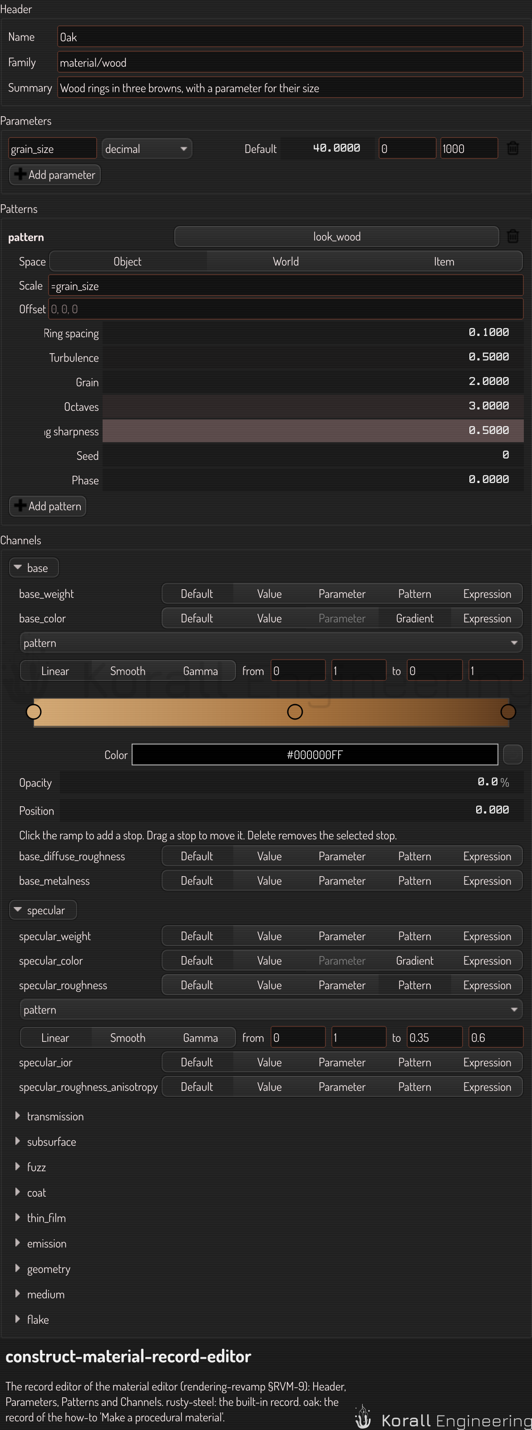Click the small swatch beside the Color field

coord(512,754)
